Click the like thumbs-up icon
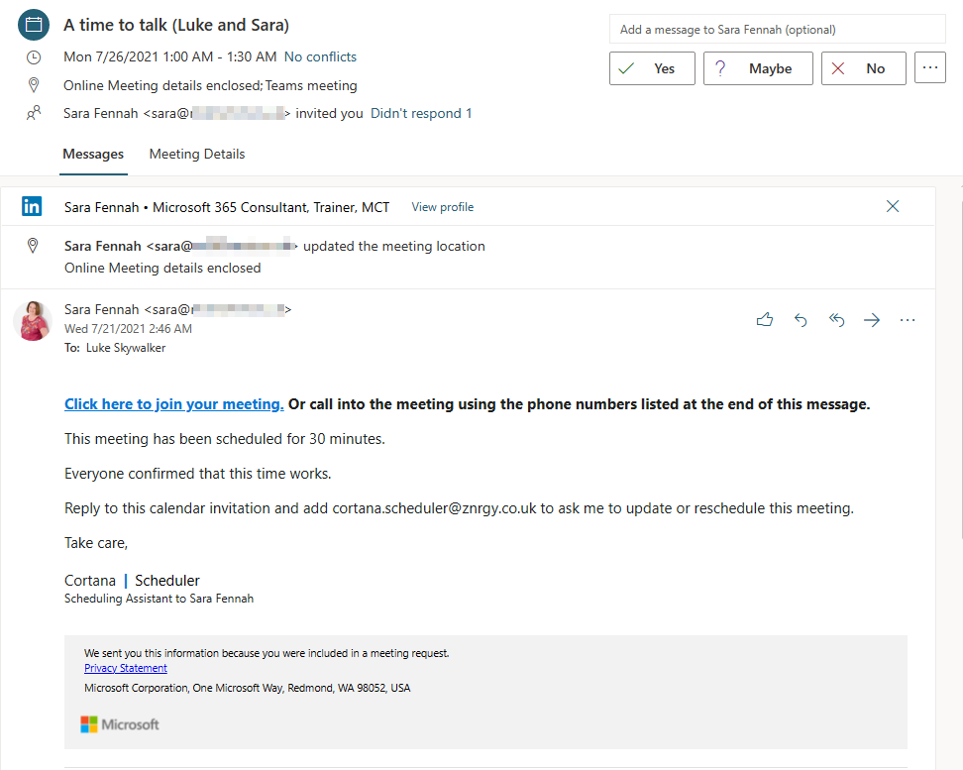This screenshot has height=770, width=963. [764, 320]
